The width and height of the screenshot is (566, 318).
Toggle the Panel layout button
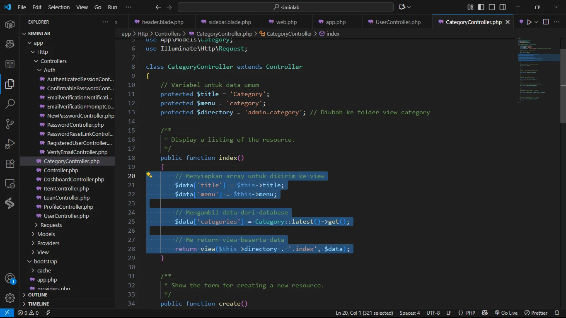click(x=492, y=7)
